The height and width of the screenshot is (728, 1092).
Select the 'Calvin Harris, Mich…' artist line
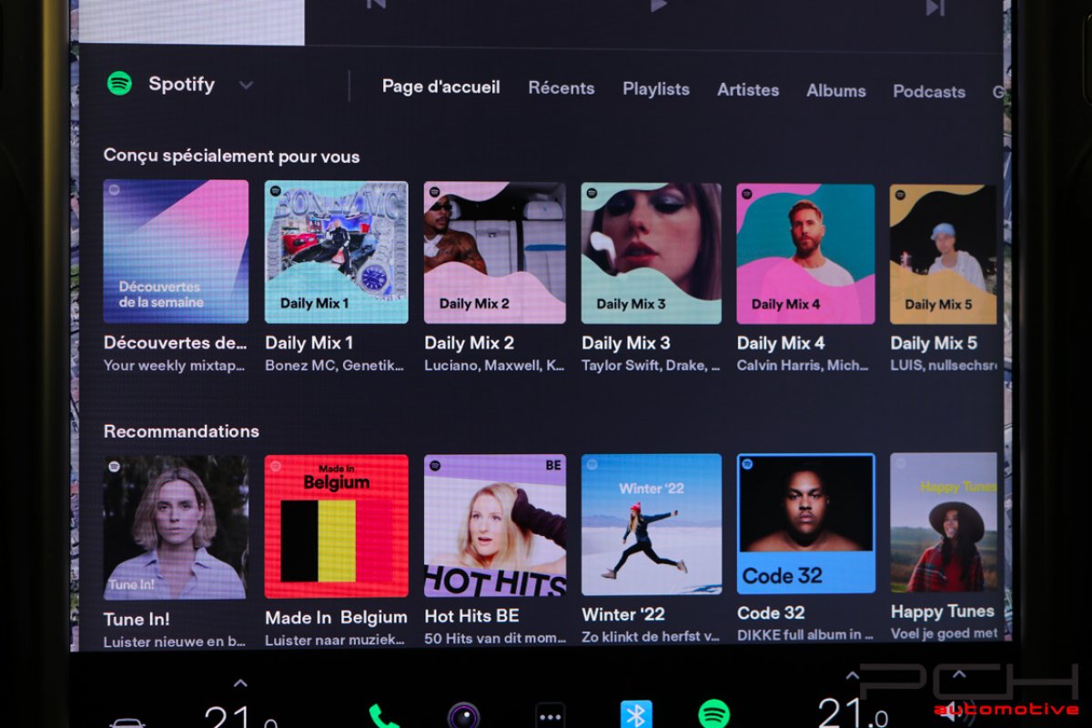804,366
